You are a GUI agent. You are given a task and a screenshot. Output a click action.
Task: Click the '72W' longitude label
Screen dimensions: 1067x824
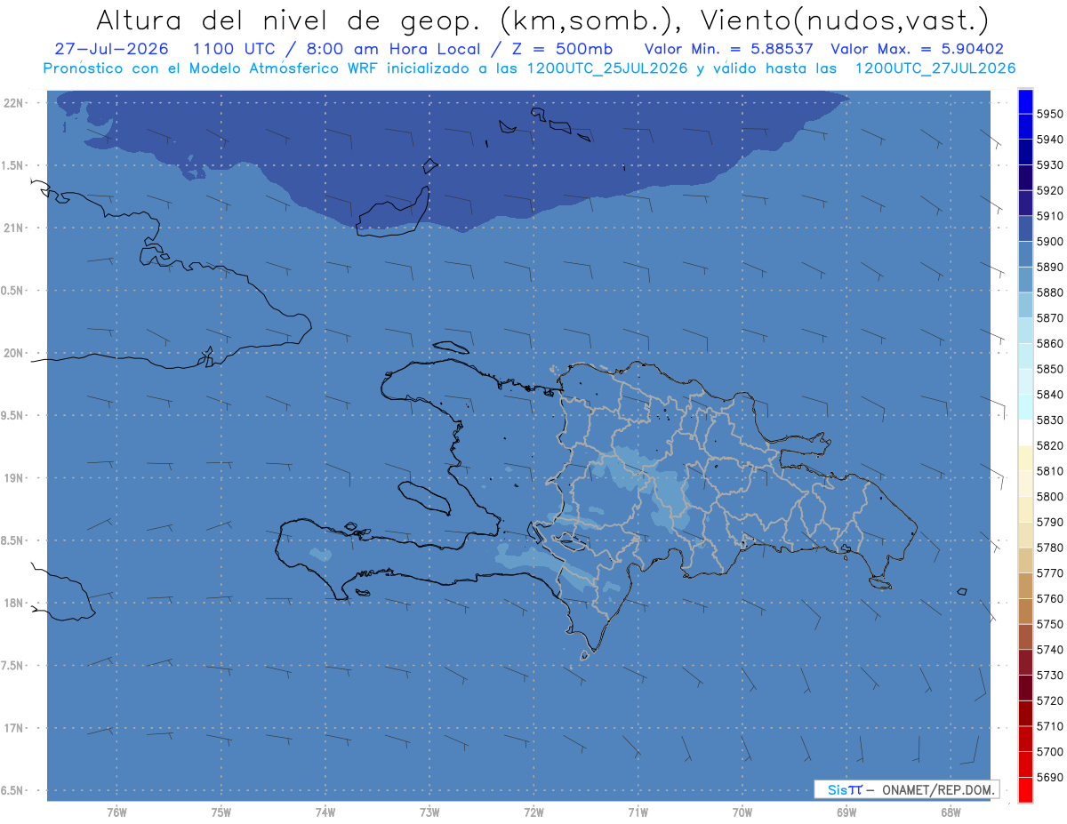point(534,812)
